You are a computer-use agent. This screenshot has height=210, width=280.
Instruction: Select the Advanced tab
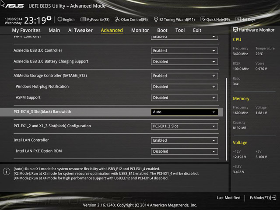112,30
